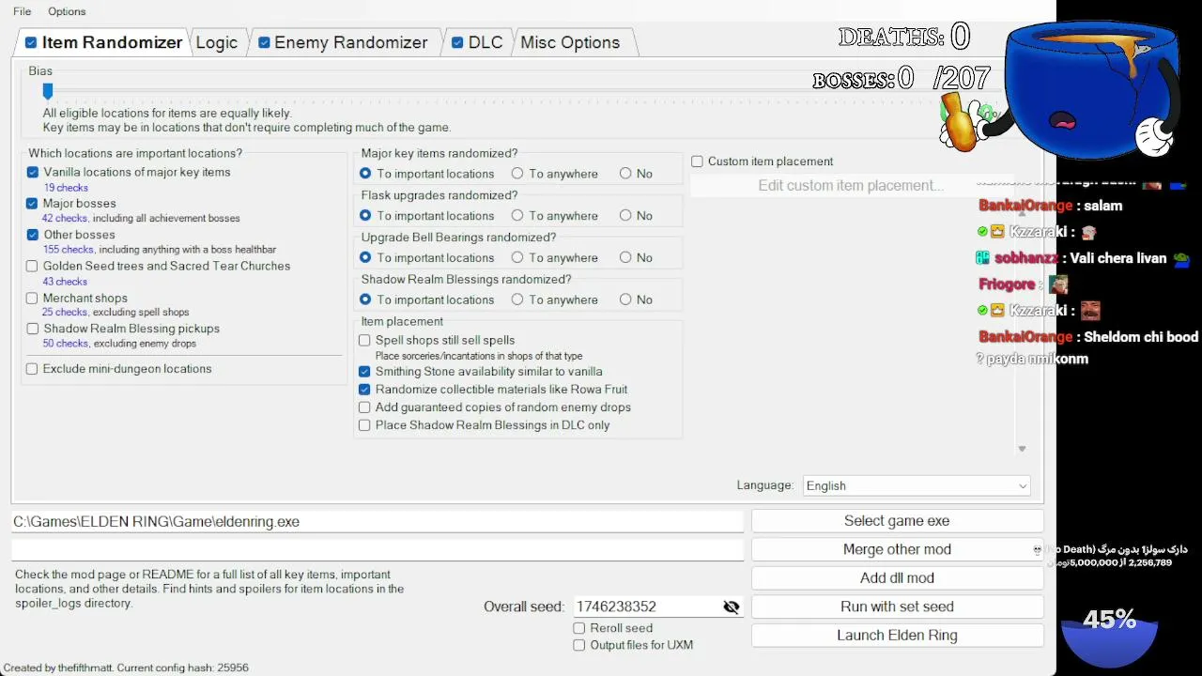Uncheck the Other bosses checkbox

pos(33,235)
